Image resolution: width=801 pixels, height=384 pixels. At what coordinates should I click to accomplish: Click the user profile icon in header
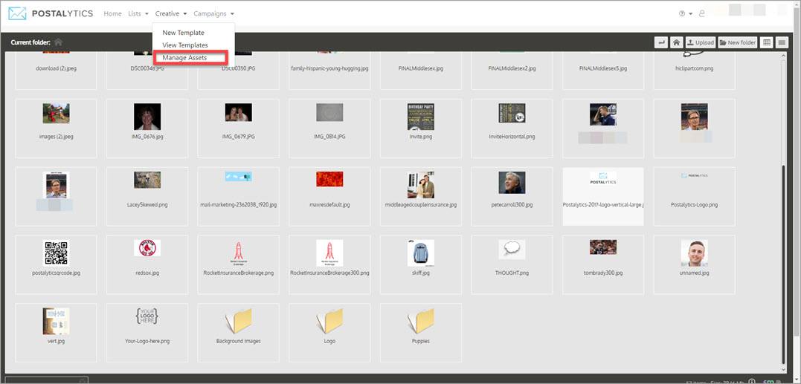pos(702,14)
